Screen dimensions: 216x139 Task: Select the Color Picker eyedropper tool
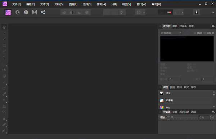(x=4, y=39)
